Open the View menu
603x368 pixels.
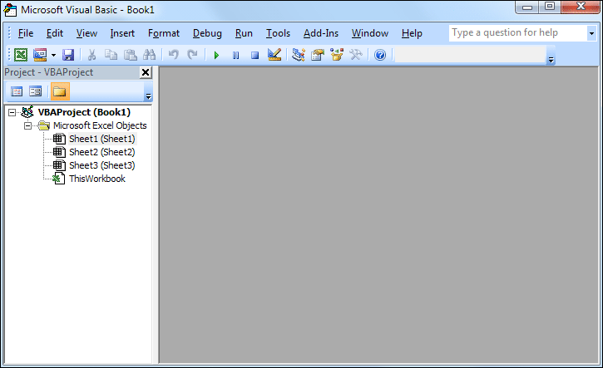(x=86, y=33)
